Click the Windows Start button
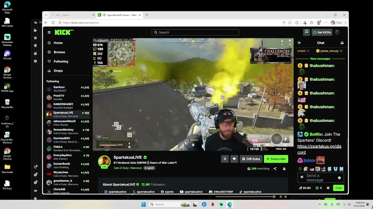Viewport: 373px width, 209px height. pyautogui.click(x=143, y=204)
